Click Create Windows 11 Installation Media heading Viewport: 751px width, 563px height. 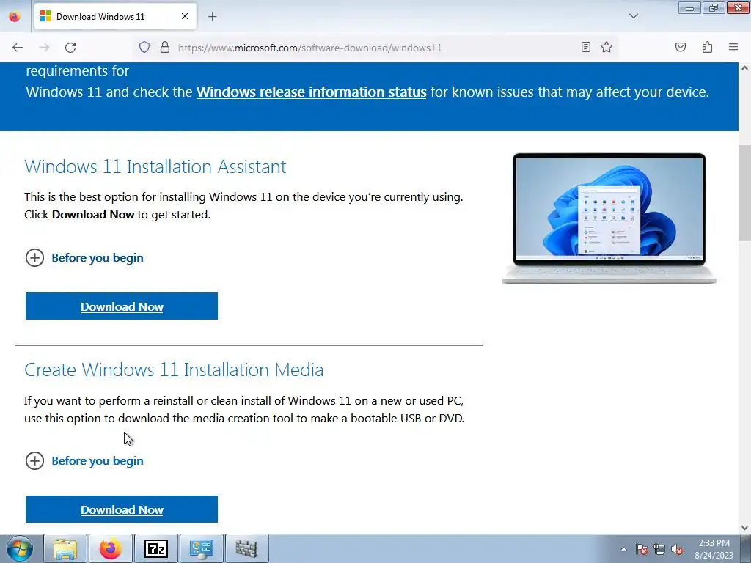point(174,369)
